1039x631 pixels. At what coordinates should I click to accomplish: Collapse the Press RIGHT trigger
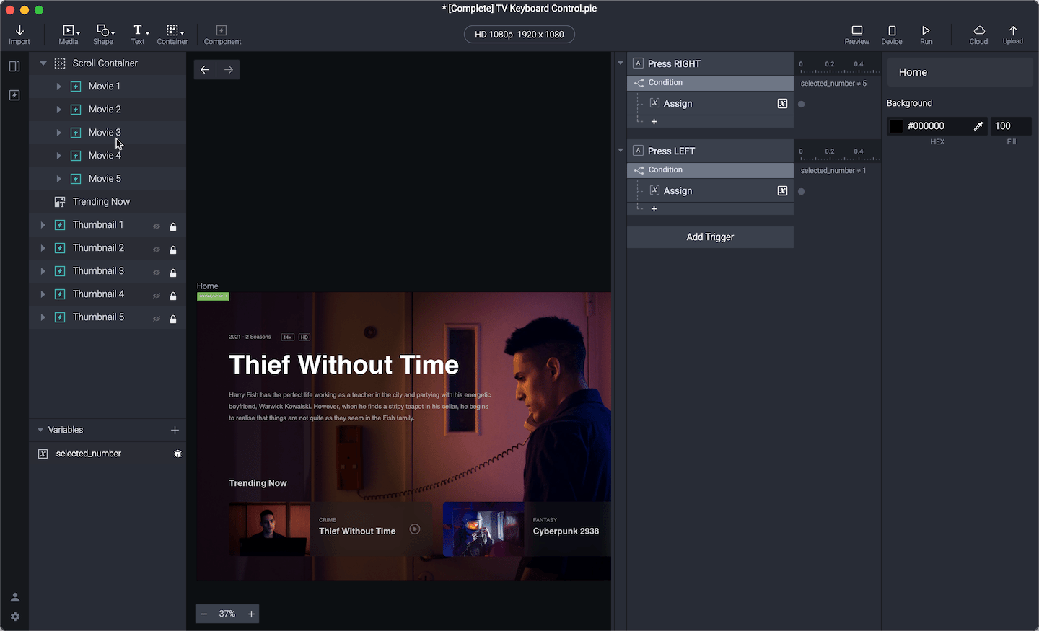click(x=621, y=63)
